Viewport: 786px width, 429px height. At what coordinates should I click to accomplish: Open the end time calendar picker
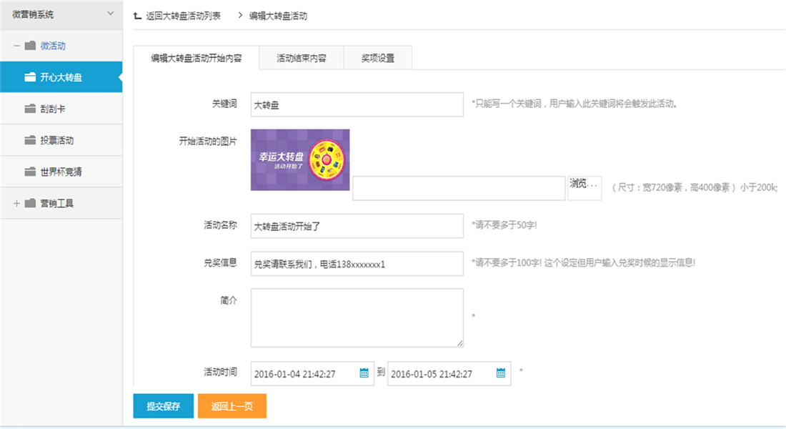(501, 373)
